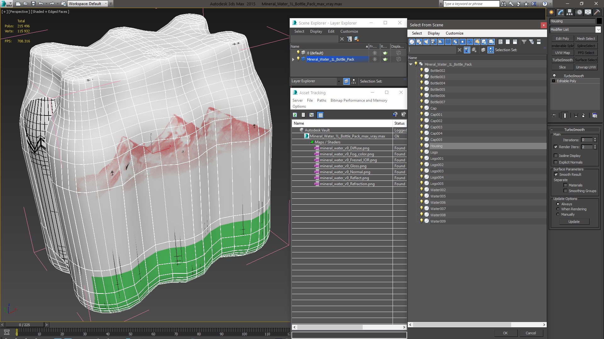Open the Utilities panel tab
This screenshot has width=604, height=339.
pyautogui.click(x=597, y=12)
